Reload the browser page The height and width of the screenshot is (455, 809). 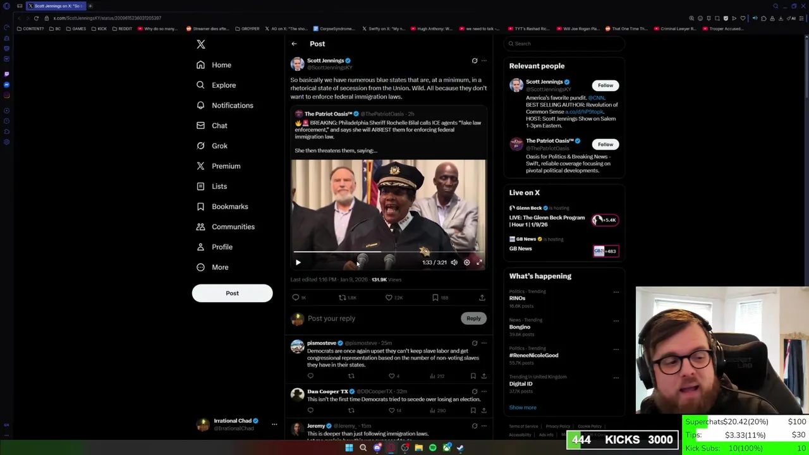coord(36,18)
